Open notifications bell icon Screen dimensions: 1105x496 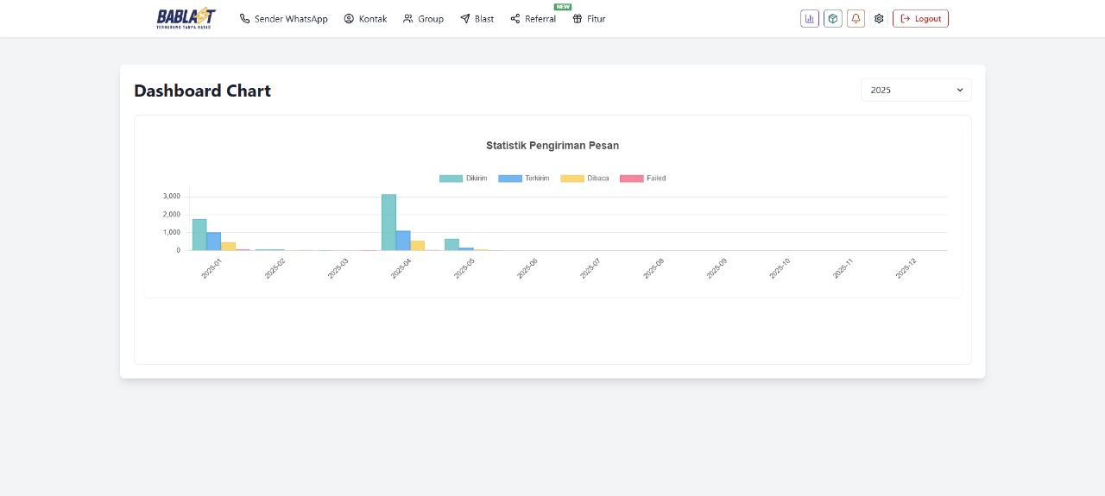[x=856, y=18]
